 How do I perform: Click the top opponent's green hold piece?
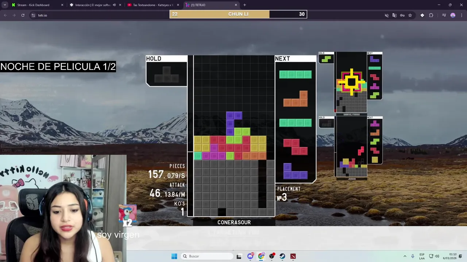point(326,59)
